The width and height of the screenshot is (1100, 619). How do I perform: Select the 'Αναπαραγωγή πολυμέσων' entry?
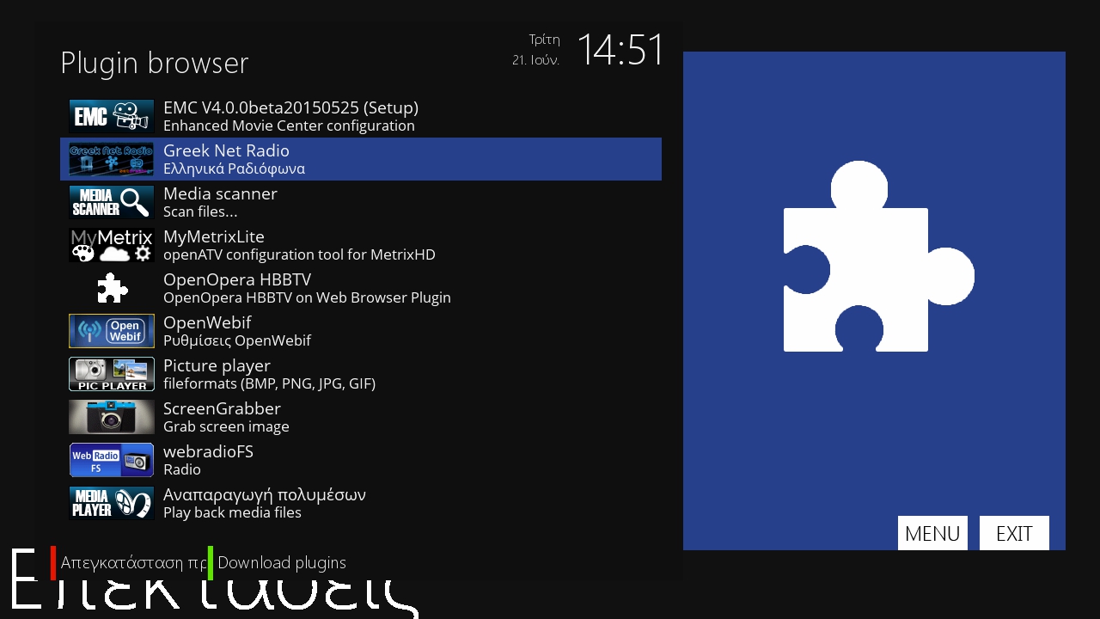(x=265, y=494)
